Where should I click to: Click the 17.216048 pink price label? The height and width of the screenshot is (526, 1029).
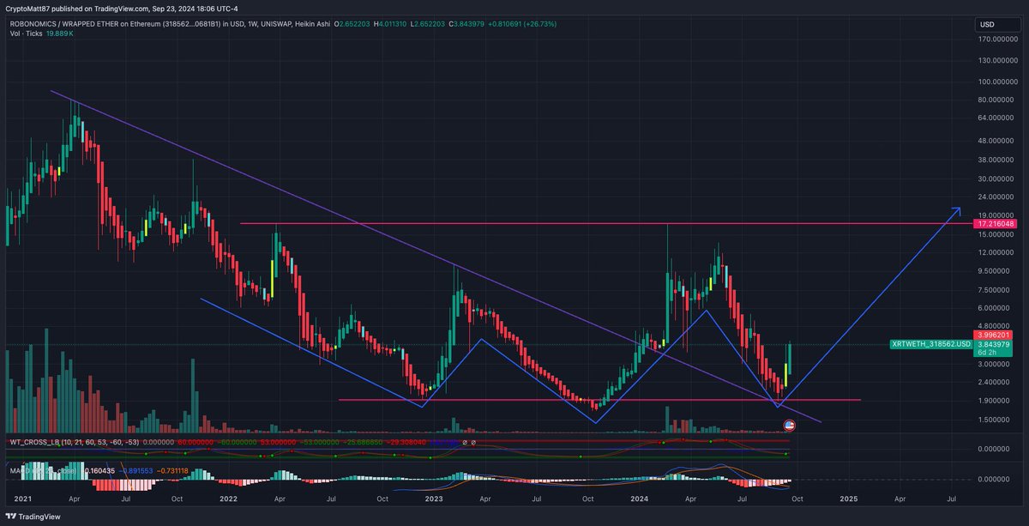pyautogui.click(x=995, y=223)
